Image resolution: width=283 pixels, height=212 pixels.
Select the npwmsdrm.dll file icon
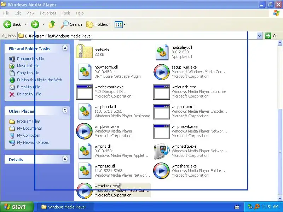pyautogui.click(x=85, y=72)
